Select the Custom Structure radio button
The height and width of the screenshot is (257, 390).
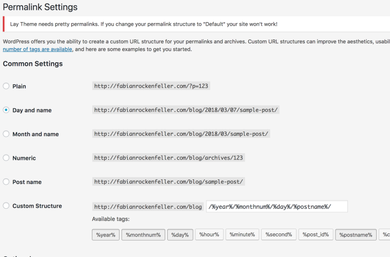coord(6,206)
